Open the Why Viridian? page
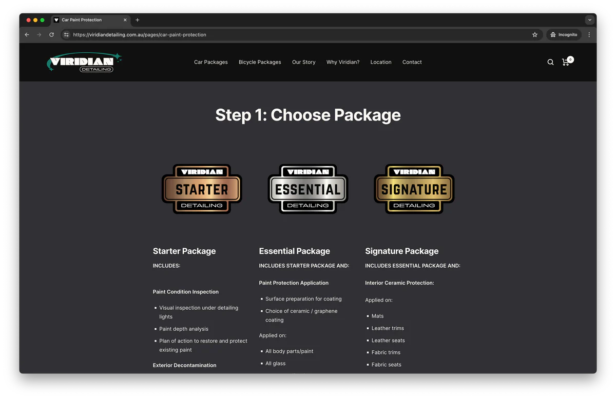616x399 pixels. [x=343, y=62]
